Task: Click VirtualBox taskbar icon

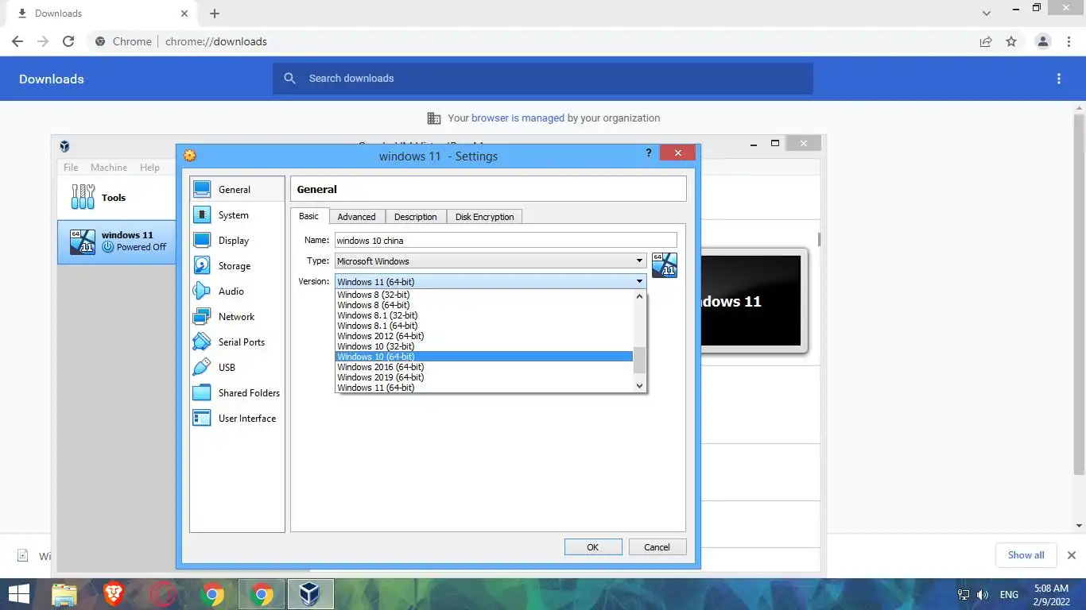Action: point(310,594)
